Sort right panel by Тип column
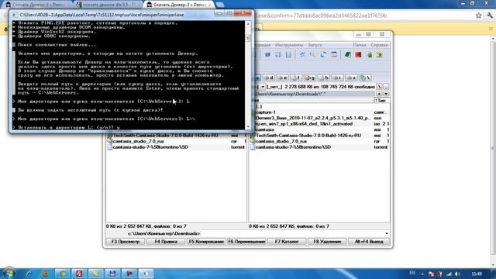This screenshot has height=279, width=496. (381, 100)
